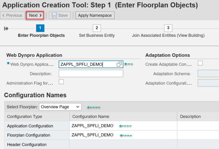Click the Next button
Image resolution: width=219 pixels, height=149 pixels.
tap(35, 15)
